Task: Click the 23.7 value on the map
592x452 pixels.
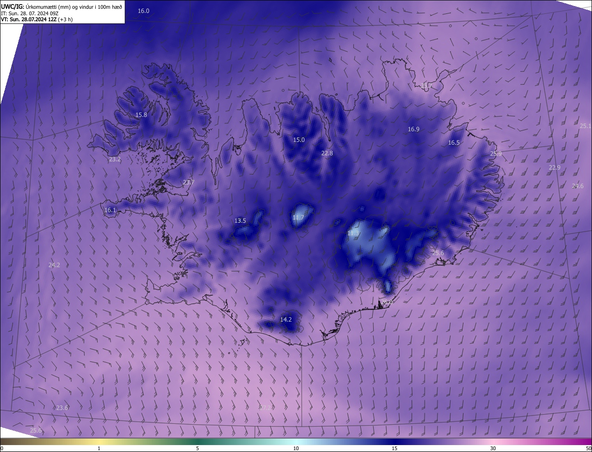Action: 189,183
